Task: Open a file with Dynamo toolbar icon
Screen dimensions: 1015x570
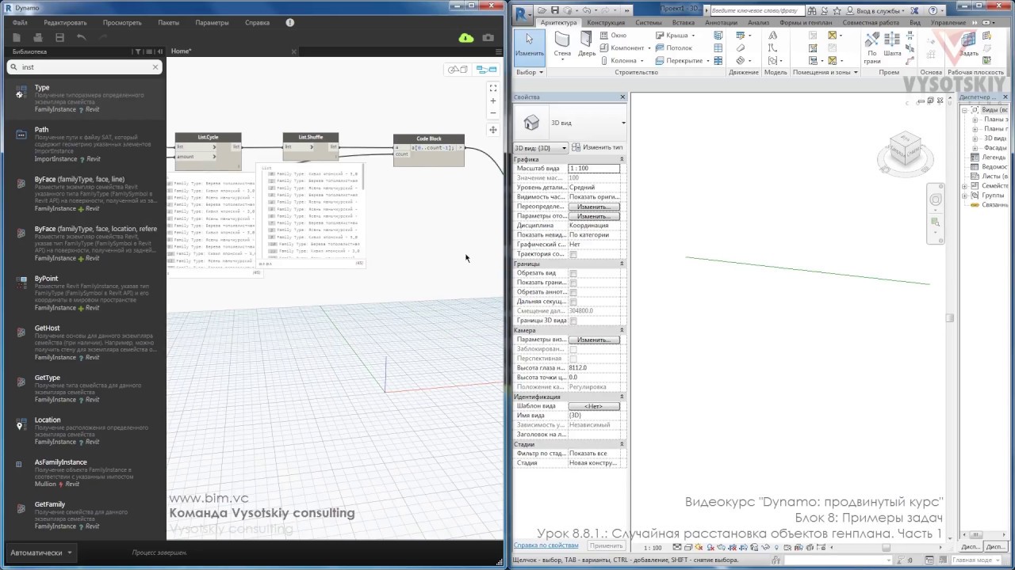Action: (x=37, y=37)
